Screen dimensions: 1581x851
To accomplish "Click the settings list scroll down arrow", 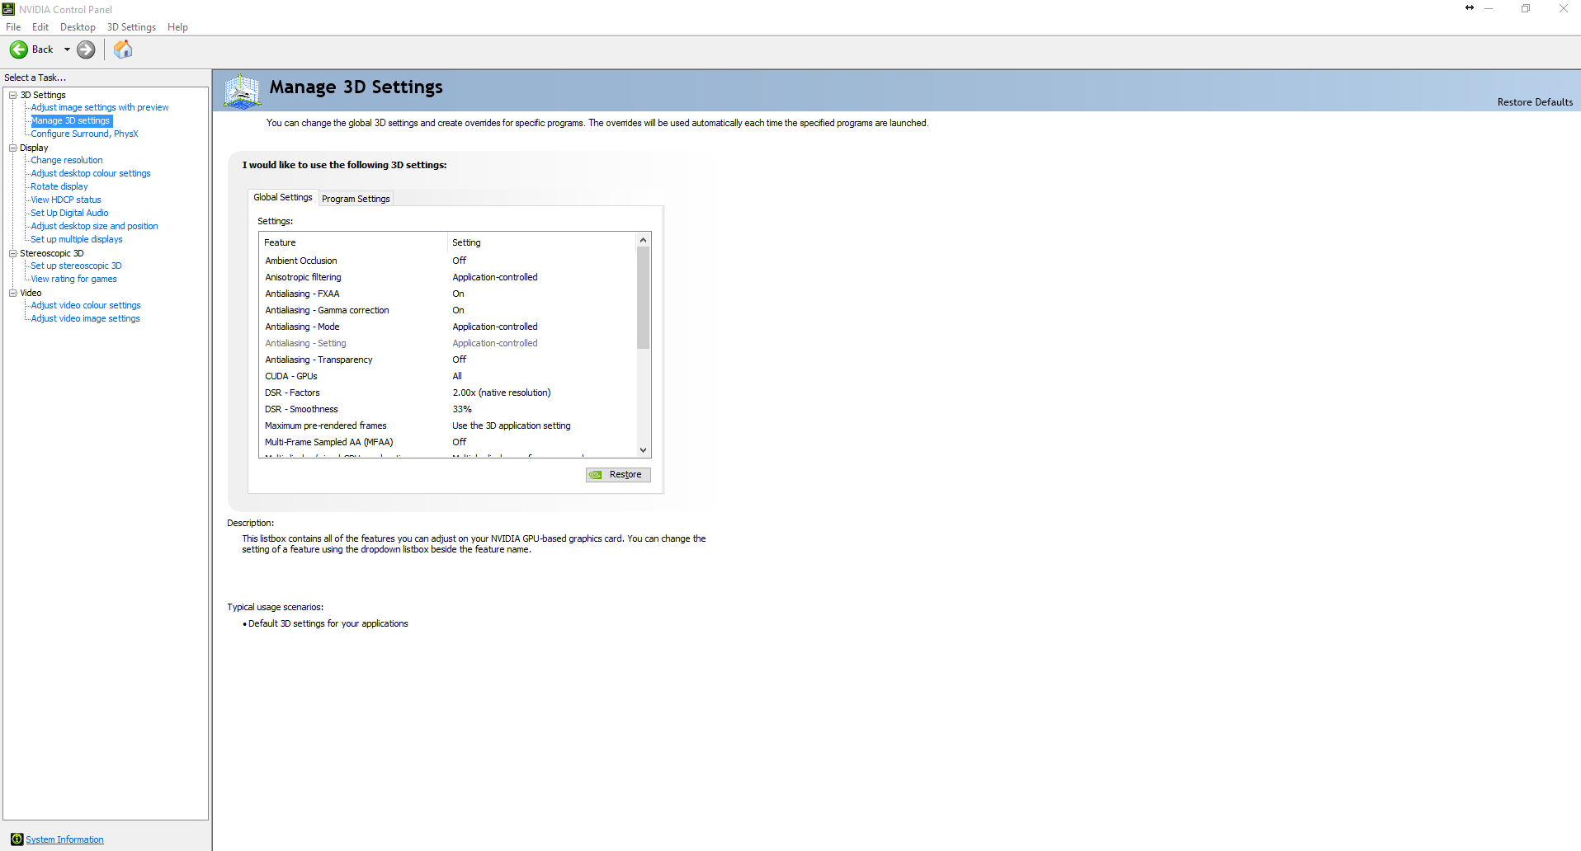I will [x=644, y=450].
